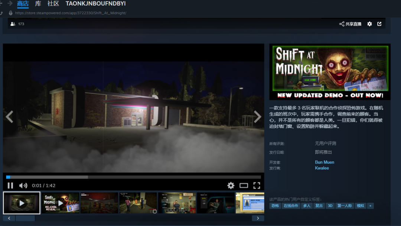Image resolution: width=401 pixels, height=226 pixels.
Task: Open TAONKJNBOUFNDBYI profile tab
Action: pyautogui.click(x=96, y=4)
